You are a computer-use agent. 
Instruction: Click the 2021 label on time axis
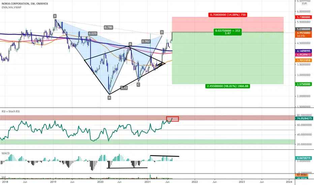pyautogui.click(x=147, y=182)
